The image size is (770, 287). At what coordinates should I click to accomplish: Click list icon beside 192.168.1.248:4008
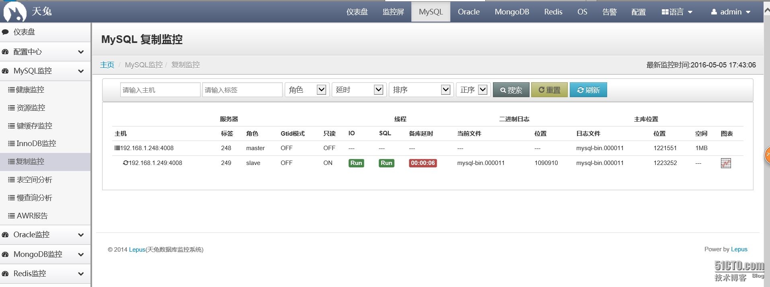click(x=117, y=148)
